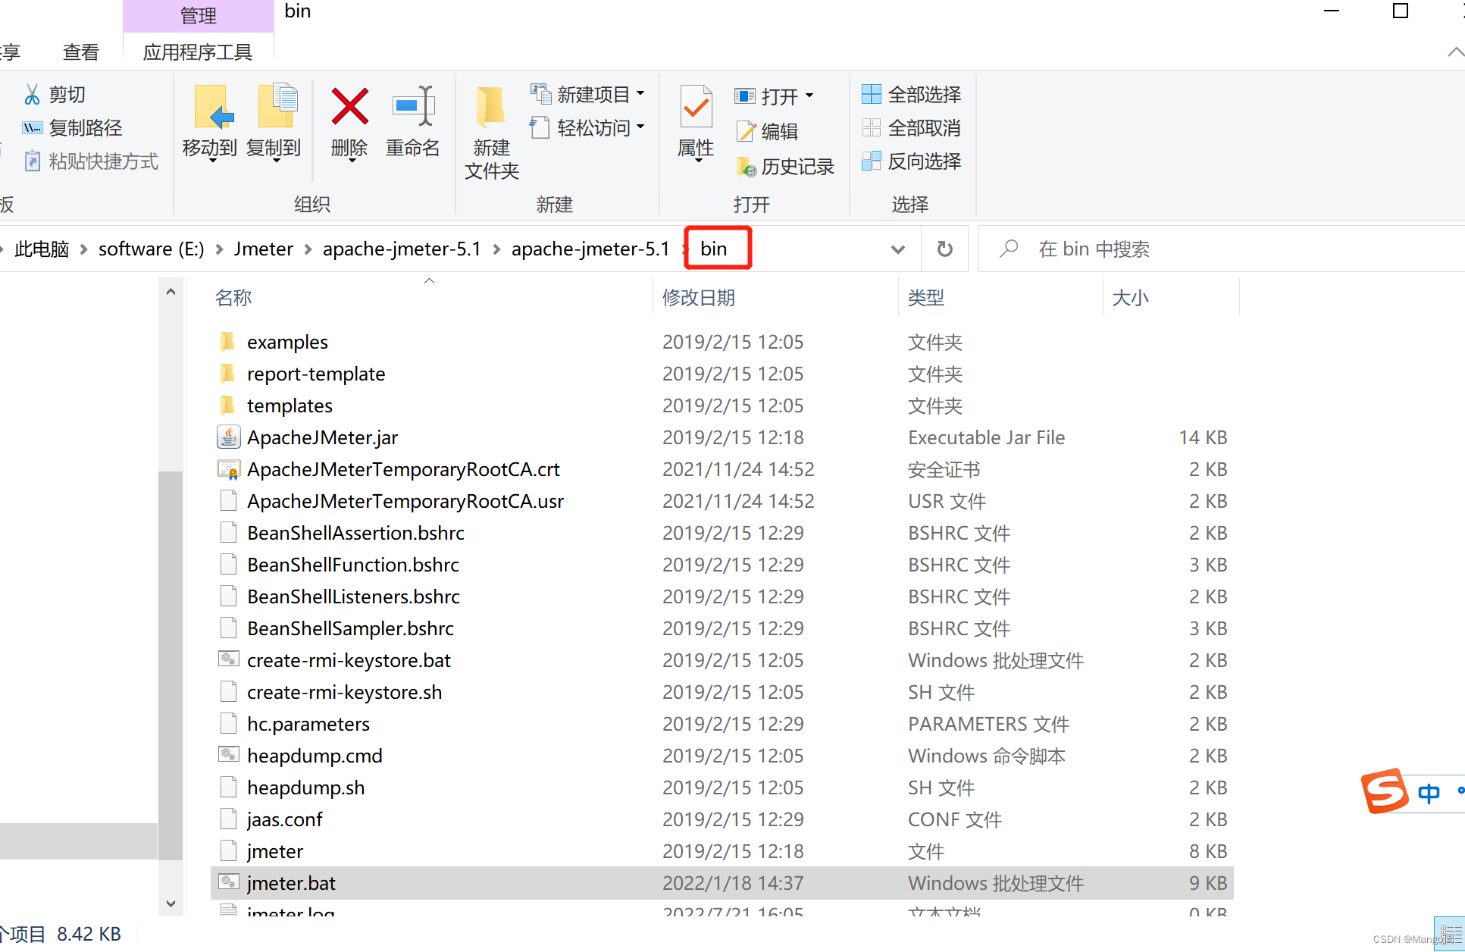1465x952 pixels.
Task: Click the Sogou input method S icon
Action: click(1384, 791)
